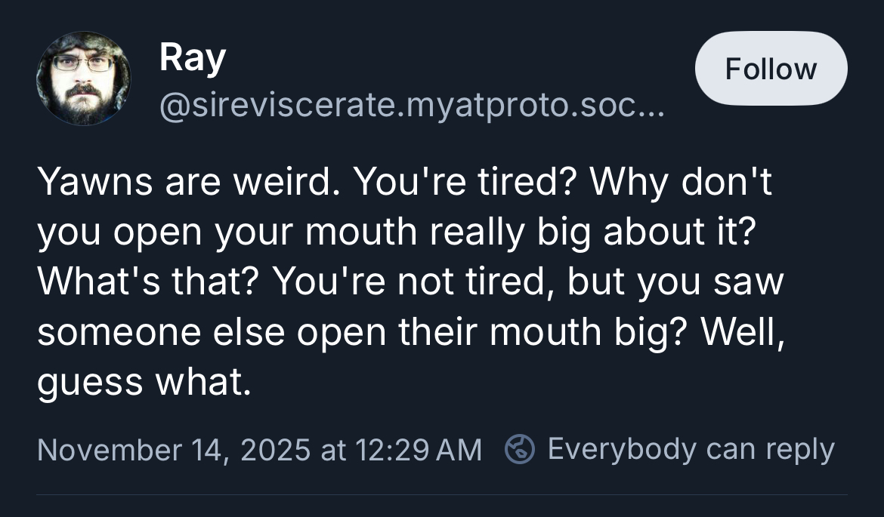Open the truncated @sireviscerate.myatproto handle
This screenshot has height=517, width=884.
(410, 108)
